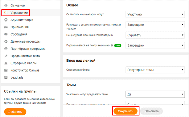The height and width of the screenshot is (117, 189).
Task: Open Денежные переводы section
Action: click(25, 41)
